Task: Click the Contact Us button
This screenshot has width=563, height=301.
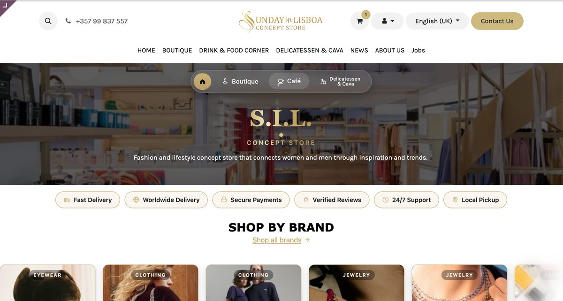Action: [497, 21]
